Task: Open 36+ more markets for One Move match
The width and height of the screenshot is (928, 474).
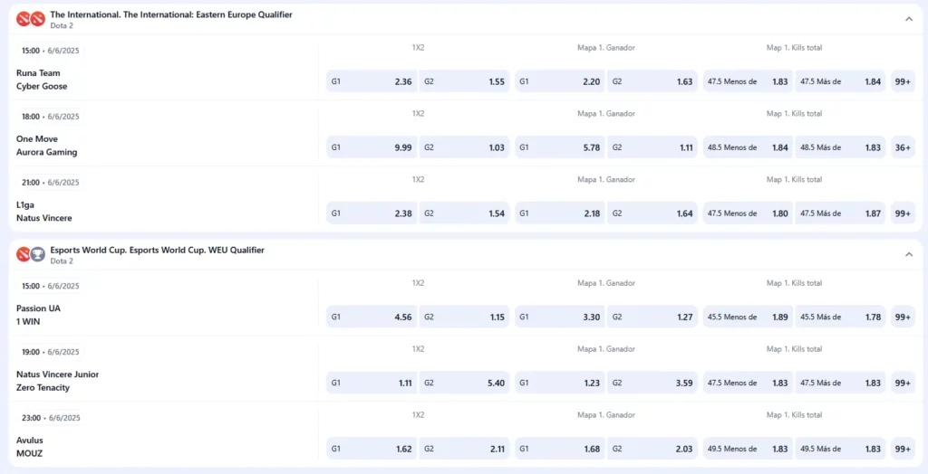Action: 903,147
